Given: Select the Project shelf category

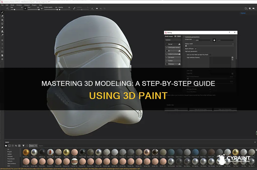Looking at the screenshot, I should point(10,152).
